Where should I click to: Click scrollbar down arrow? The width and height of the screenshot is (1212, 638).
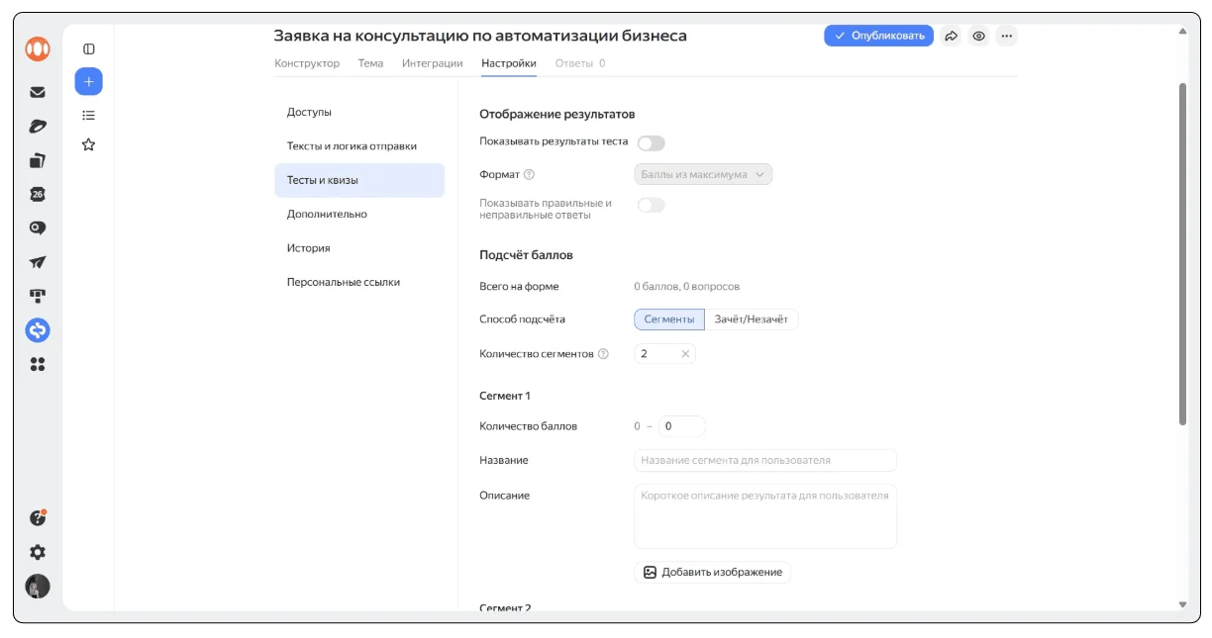[x=1182, y=603]
